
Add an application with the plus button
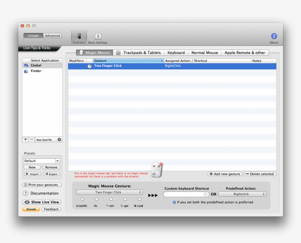pyautogui.click(x=26, y=139)
